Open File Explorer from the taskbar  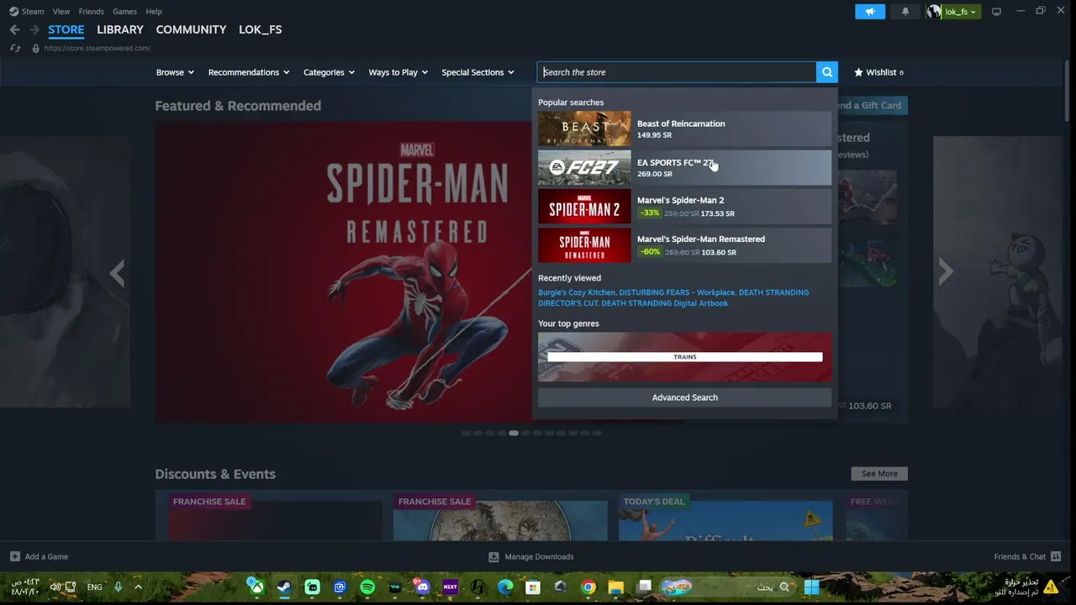[616, 587]
